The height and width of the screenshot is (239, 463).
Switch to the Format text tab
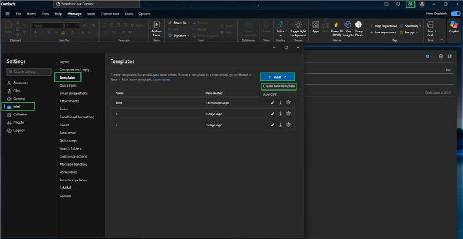pyautogui.click(x=110, y=14)
